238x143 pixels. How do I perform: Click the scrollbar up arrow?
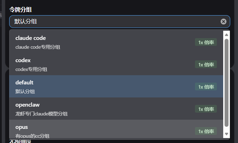[226, 35]
